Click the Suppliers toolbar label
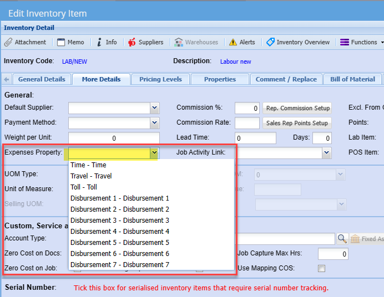Viewport: 384px width, 297px height. tap(151, 42)
